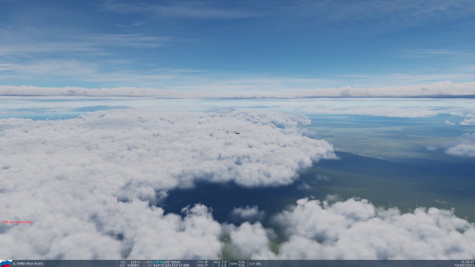Screen dimensions: 475x267
Task: Click the LOC N43°33.832 coordinates readout
Action: pos(167,265)
